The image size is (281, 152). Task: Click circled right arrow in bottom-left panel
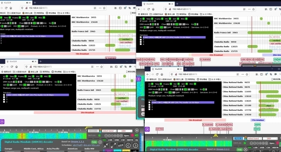tap(135, 145)
